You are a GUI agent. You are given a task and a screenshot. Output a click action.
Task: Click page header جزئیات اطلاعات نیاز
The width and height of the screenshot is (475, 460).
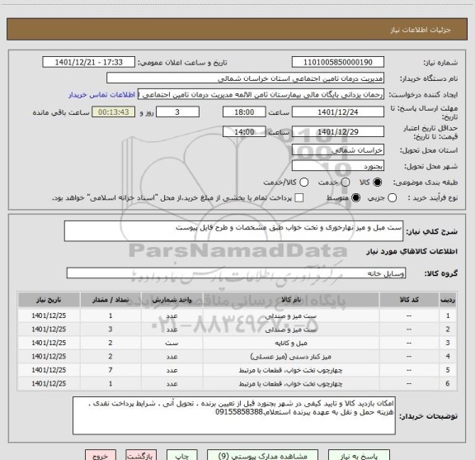pos(421,30)
